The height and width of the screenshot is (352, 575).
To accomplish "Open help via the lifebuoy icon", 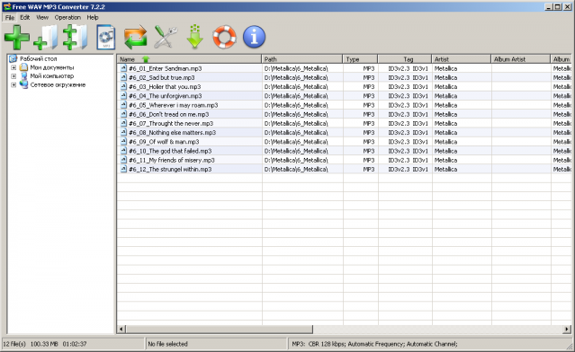I will click(224, 37).
